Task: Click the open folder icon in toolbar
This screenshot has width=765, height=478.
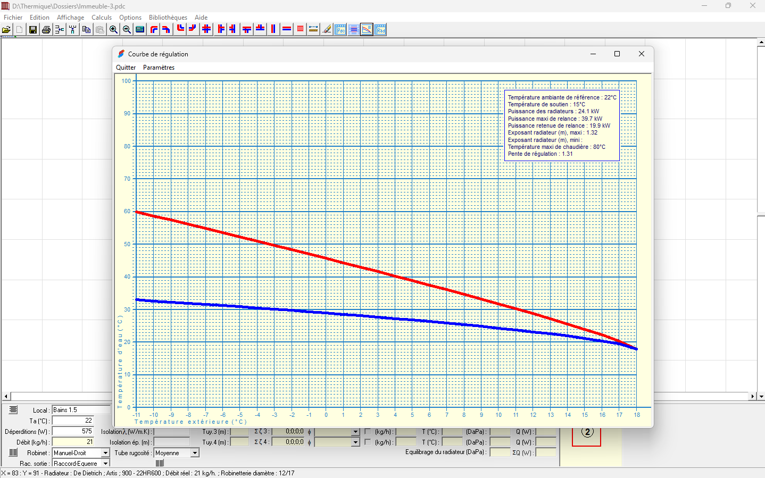Action: pos(6,30)
